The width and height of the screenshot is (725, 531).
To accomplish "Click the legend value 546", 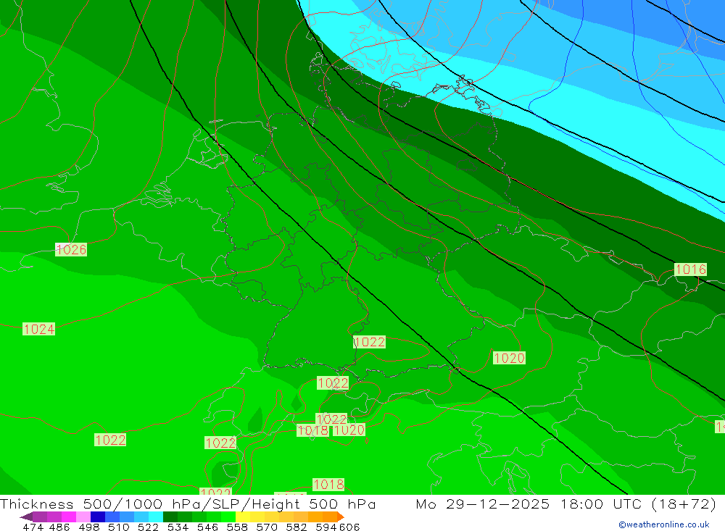I will [x=207, y=527].
